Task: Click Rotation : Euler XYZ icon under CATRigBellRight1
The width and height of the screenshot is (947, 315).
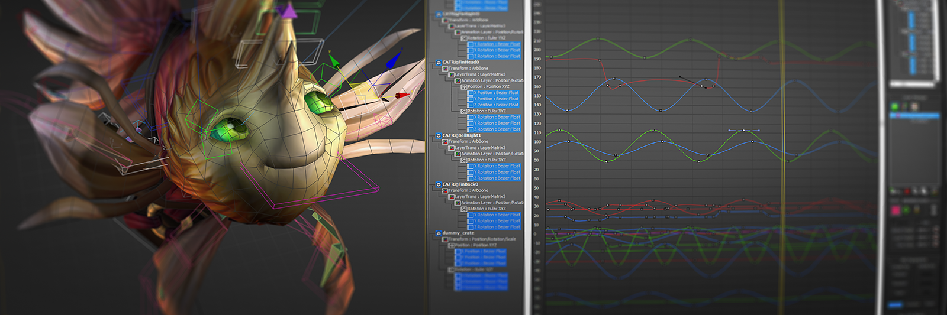Action: pyautogui.click(x=464, y=160)
